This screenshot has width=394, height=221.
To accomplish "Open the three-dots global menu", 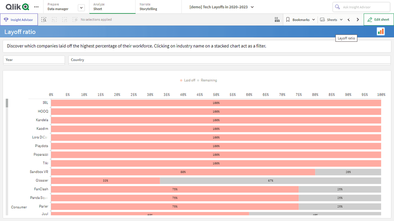I will tap(37, 7).
